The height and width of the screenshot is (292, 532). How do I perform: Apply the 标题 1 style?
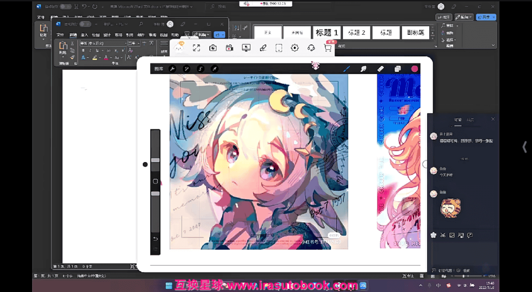pos(327,33)
